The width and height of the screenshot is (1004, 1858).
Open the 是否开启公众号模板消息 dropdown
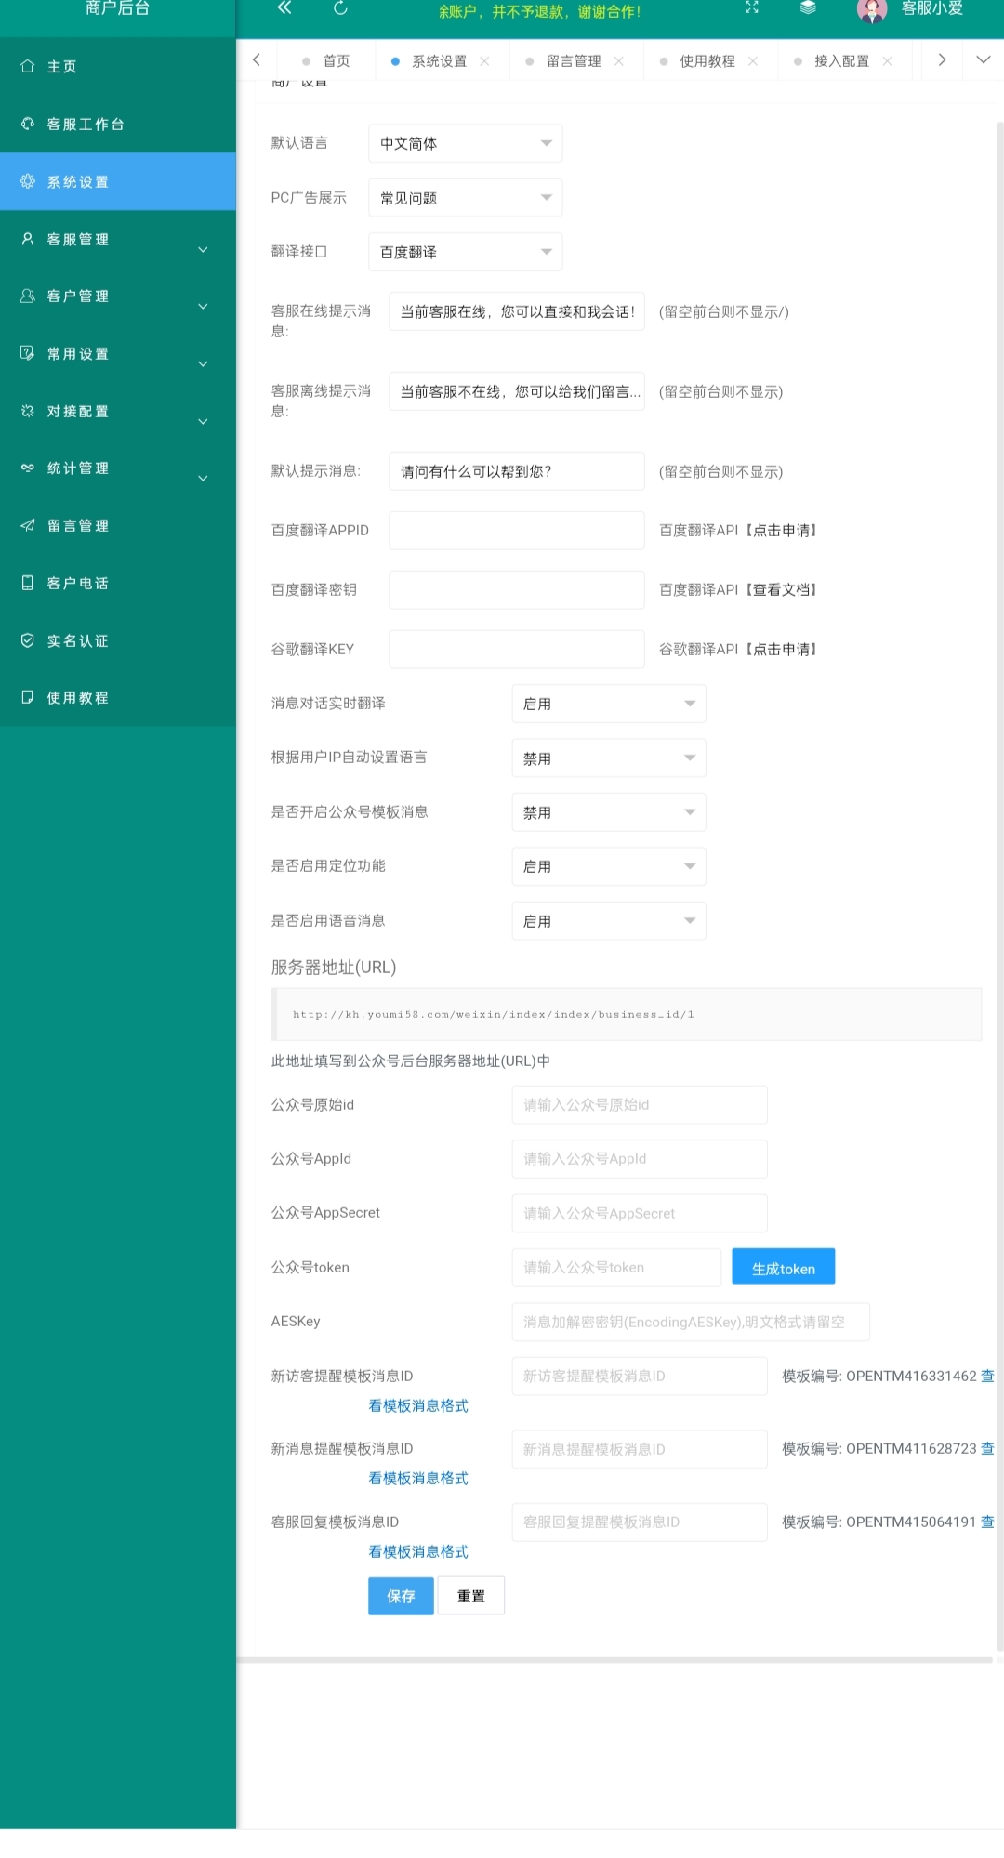pos(609,812)
